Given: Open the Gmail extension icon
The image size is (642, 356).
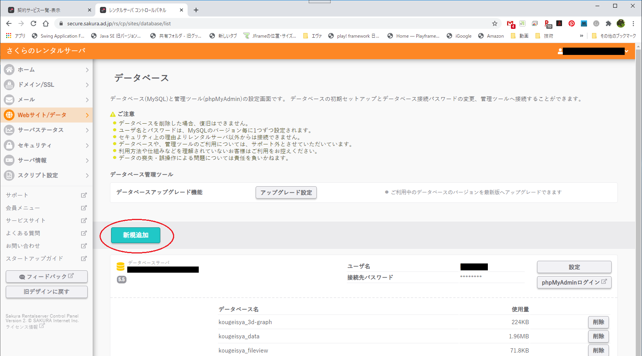Looking at the screenshot, I should [511, 24].
